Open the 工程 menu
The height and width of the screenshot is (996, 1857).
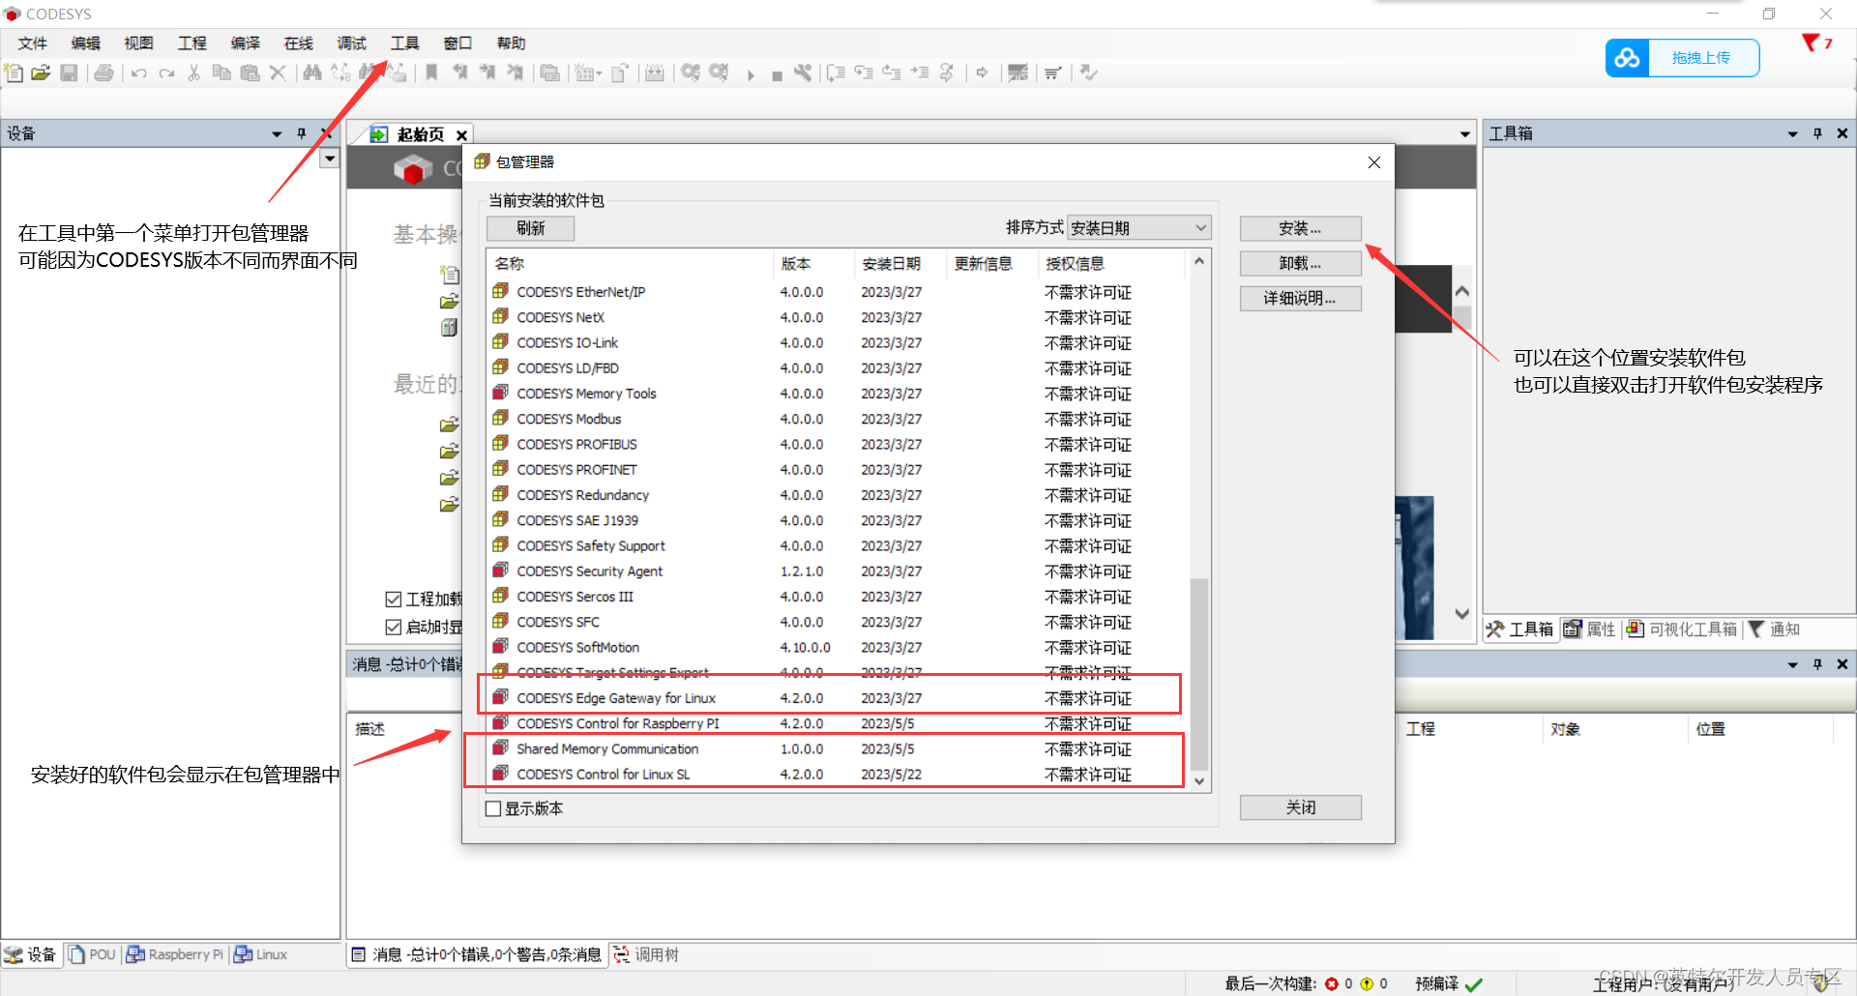pos(192,43)
